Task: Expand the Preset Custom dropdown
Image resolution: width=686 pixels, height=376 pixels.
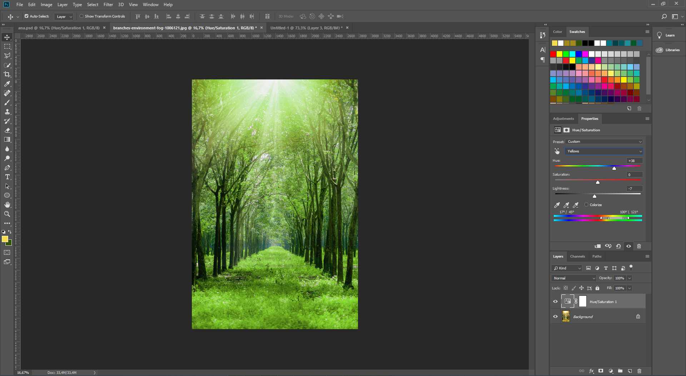Action: pyautogui.click(x=604, y=142)
